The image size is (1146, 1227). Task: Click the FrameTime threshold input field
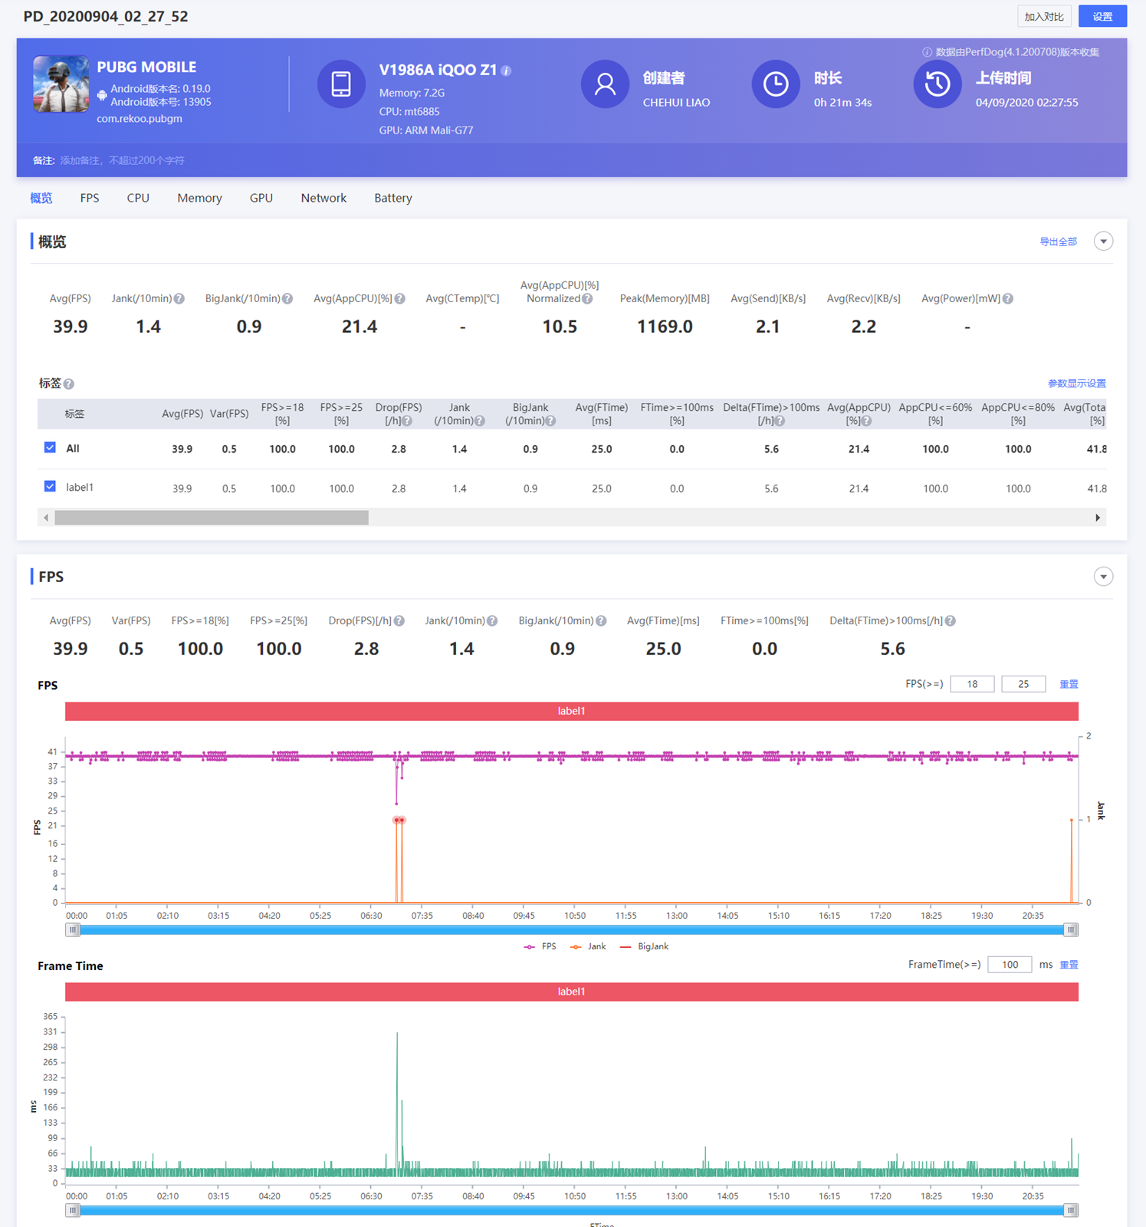1010,965
